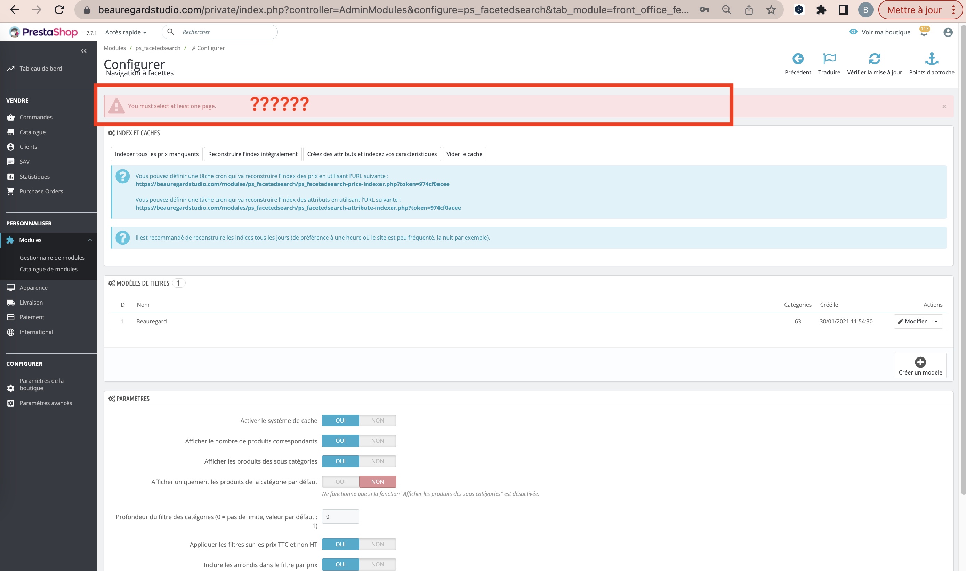Go to Commandes via cart icon
966x571 pixels.
tap(11, 117)
